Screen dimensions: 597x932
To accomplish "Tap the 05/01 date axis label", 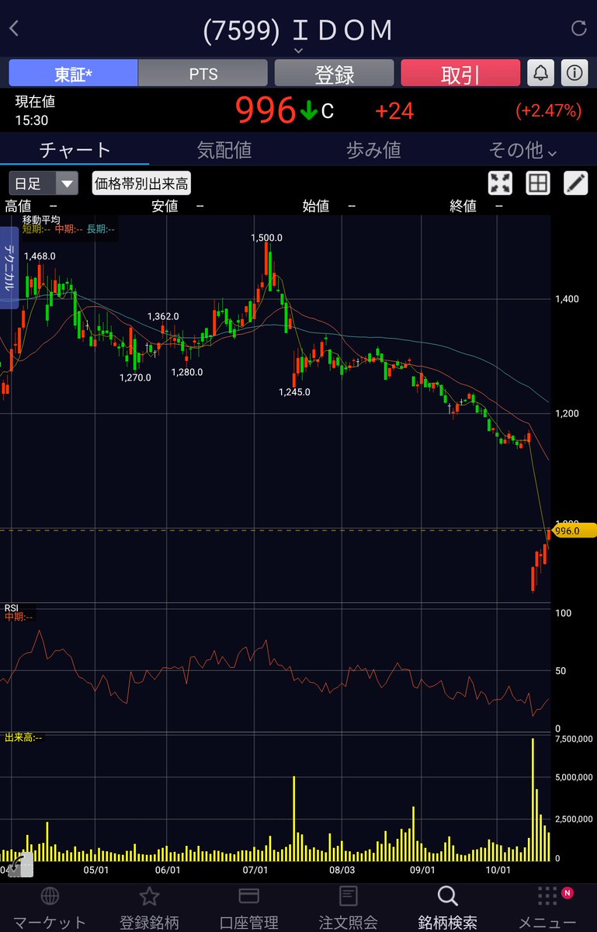I will point(95,871).
